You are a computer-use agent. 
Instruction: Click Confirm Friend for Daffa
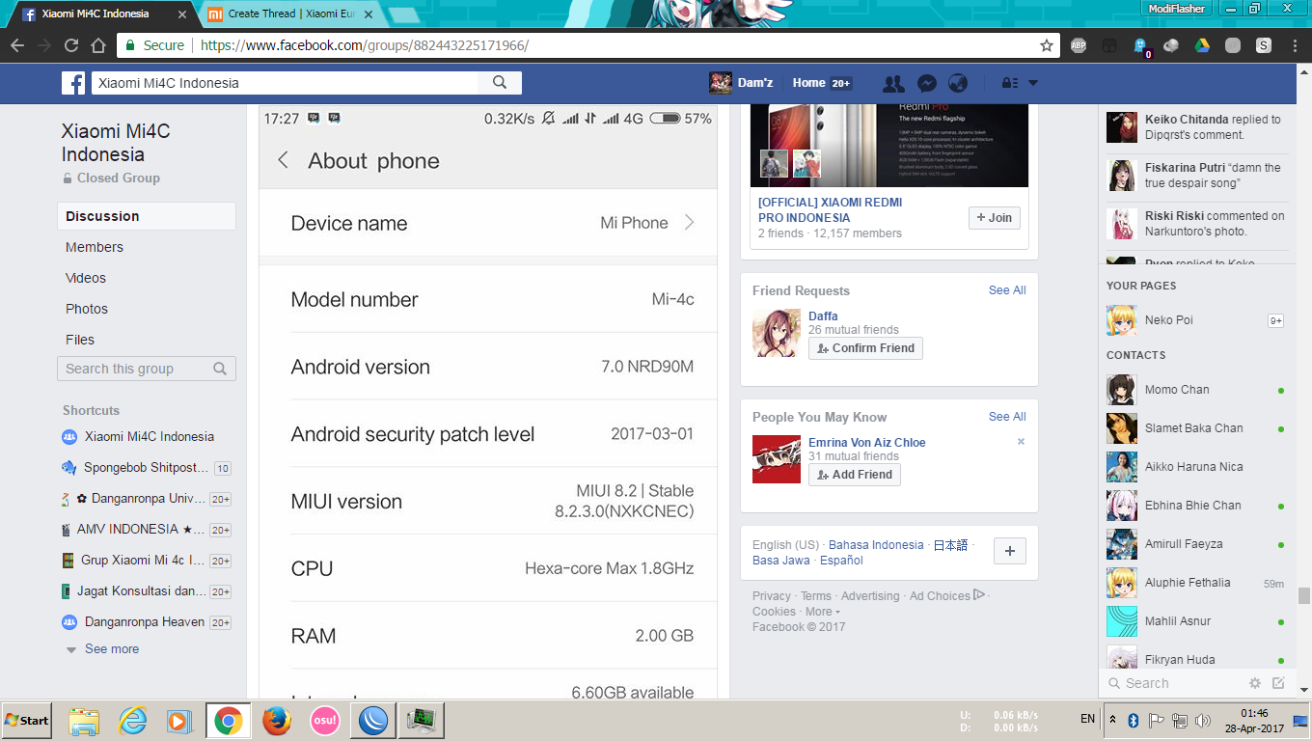865,348
